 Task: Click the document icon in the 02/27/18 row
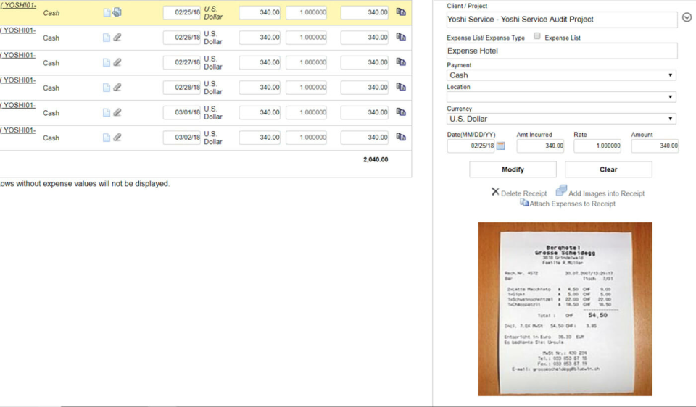(107, 62)
